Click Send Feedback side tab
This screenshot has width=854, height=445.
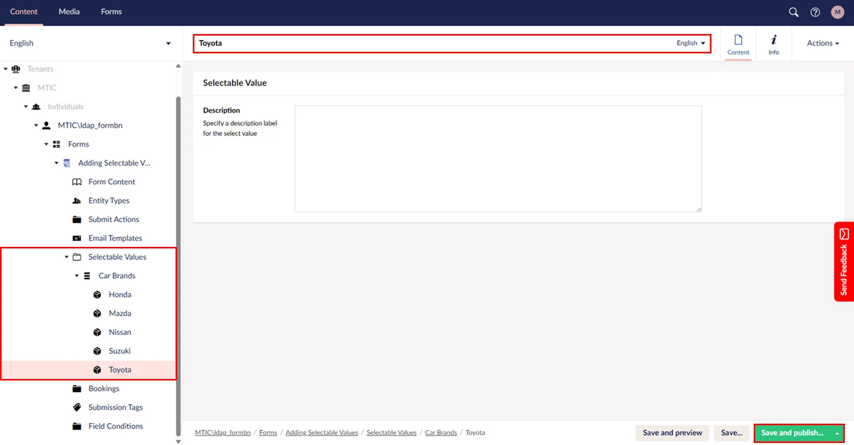(x=843, y=262)
